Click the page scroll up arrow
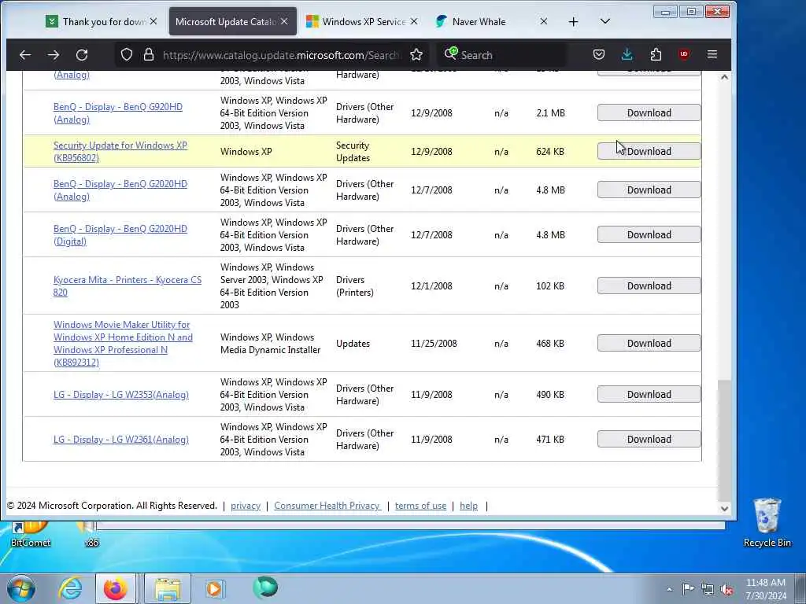Image resolution: width=806 pixels, height=604 pixels. [x=724, y=77]
